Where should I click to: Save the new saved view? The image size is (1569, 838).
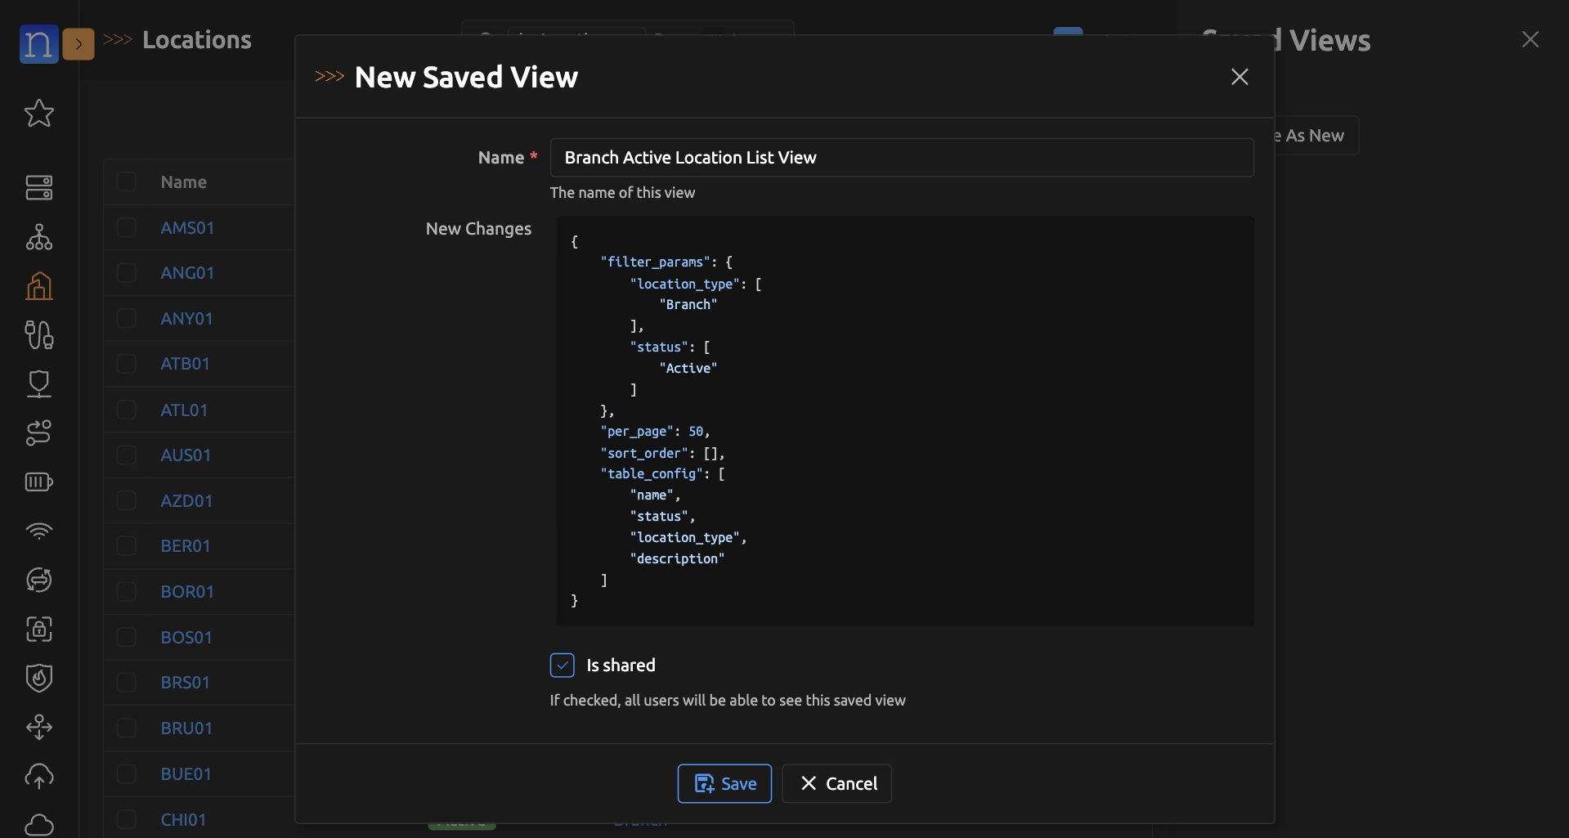click(724, 784)
